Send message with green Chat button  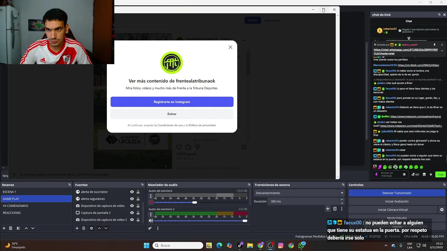(x=440, y=174)
